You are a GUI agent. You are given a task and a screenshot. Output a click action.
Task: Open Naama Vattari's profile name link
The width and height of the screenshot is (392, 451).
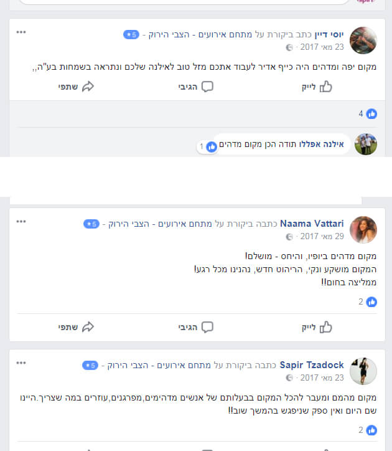click(x=312, y=224)
